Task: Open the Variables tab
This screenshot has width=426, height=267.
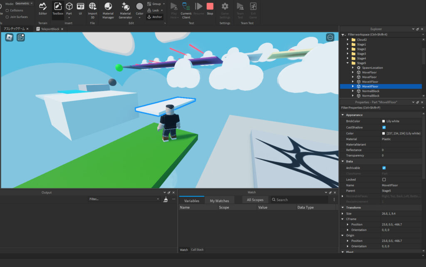Action: (x=191, y=201)
